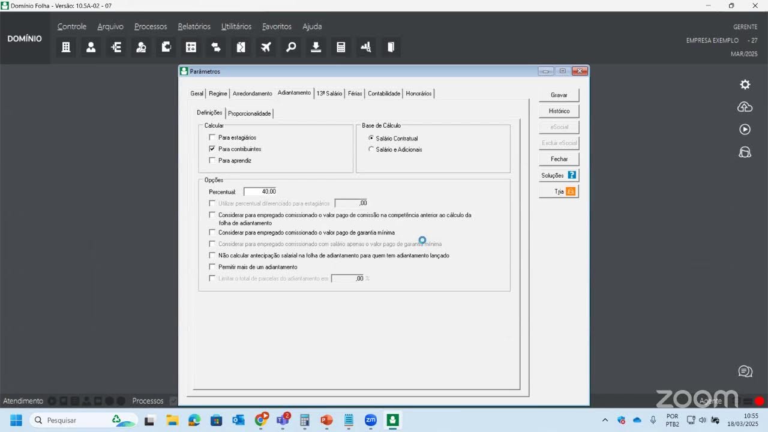The height and width of the screenshot is (432, 768).
Task: Click the door exit toolbar icon
Action: 391,47
